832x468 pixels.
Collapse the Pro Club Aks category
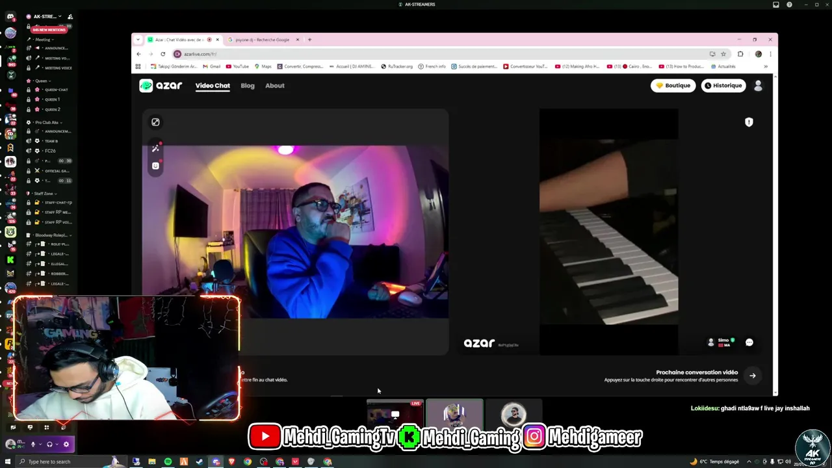45,122
